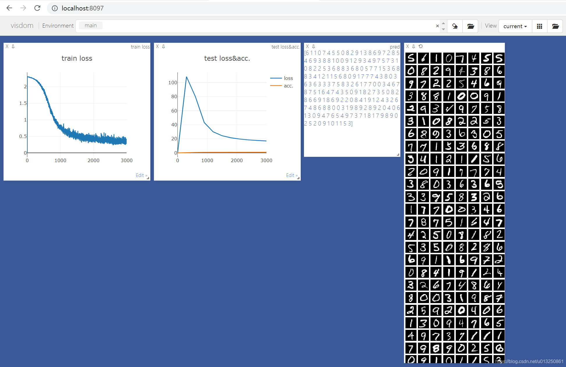Close the train loss pane

[7, 46]
